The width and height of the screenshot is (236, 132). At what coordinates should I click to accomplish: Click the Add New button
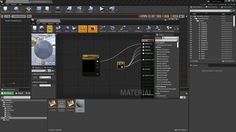pos(7,93)
